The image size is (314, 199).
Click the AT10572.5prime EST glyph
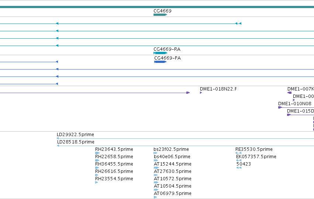[x=156, y=182]
